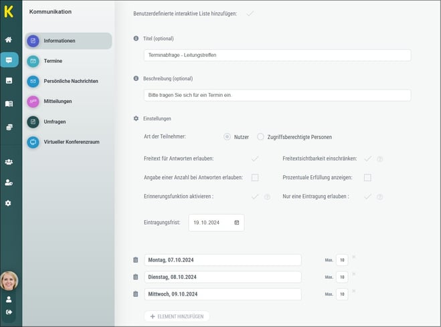Select Zugriffsberechtigte Personen radio button
Screen dimensions: 441x327
260,137
